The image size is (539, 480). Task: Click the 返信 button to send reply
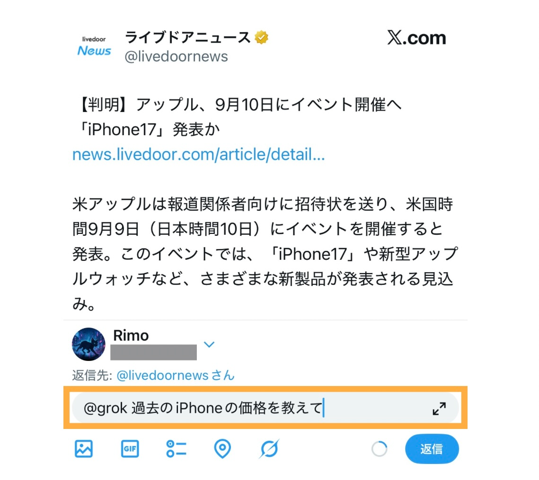[x=432, y=449]
